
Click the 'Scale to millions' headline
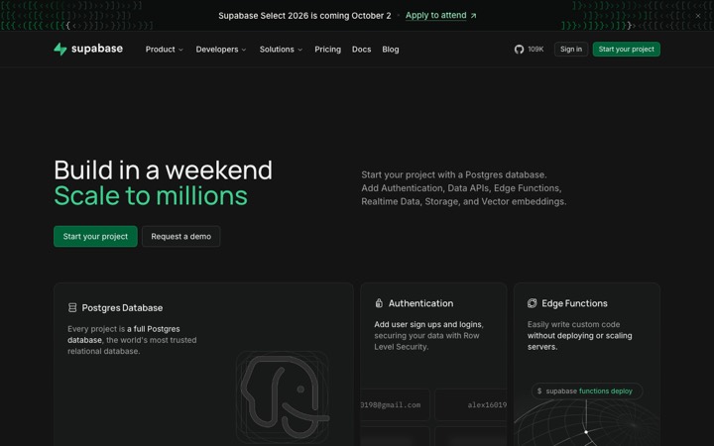[151, 196]
